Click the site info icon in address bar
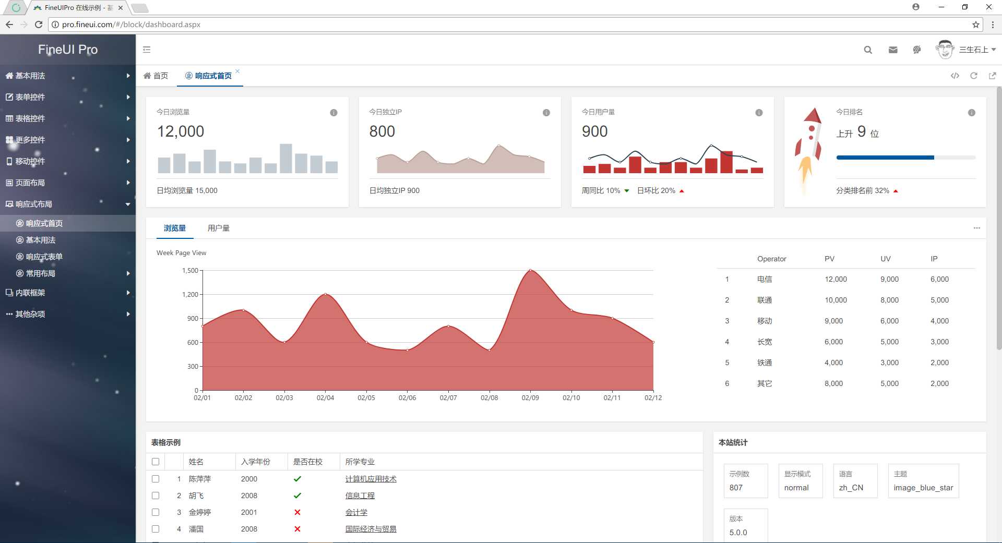The height and width of the screenshot is (543, 1002). (x=55, y=25)
